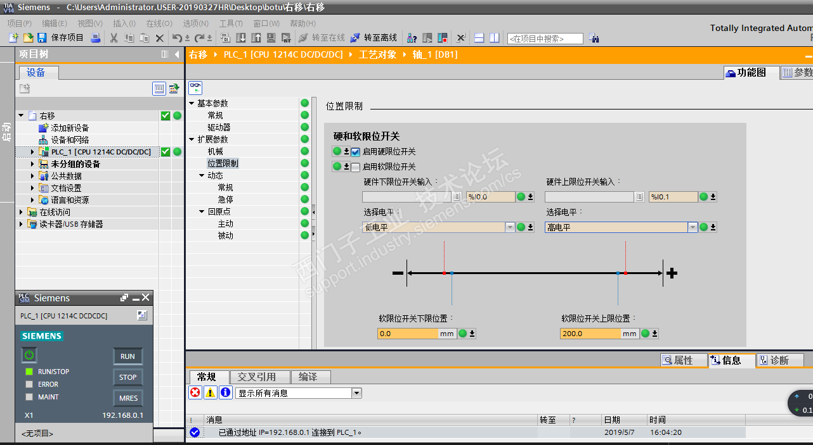
Task: Click the monitor-all glasses icon
Action: 195,87
